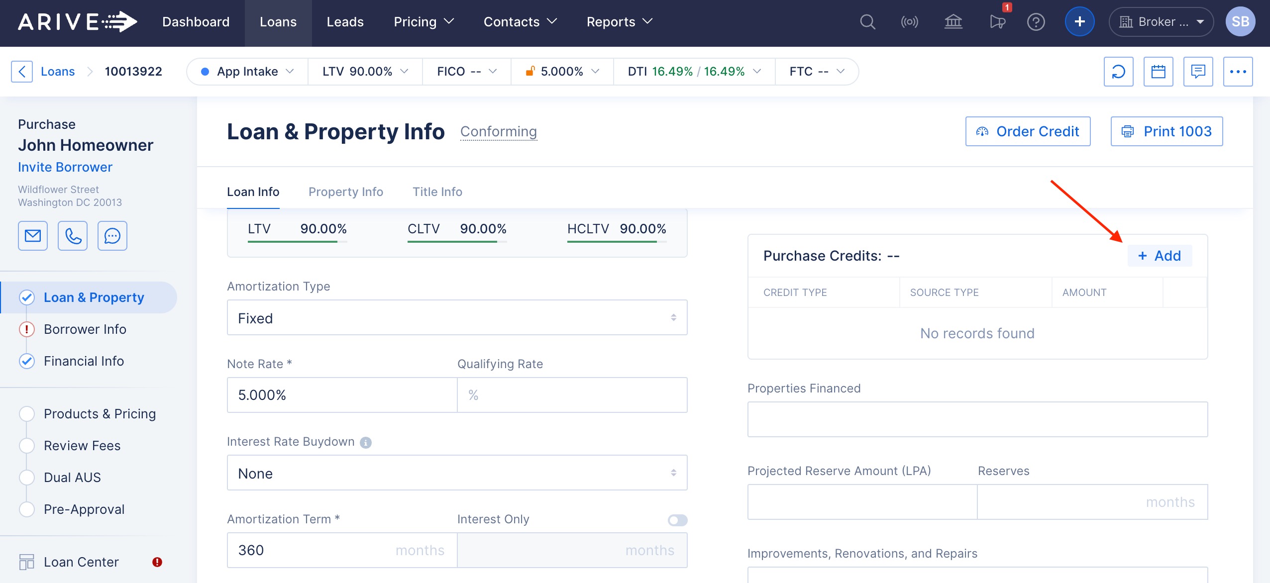Click the search magnifier icon

pos(867,22)
